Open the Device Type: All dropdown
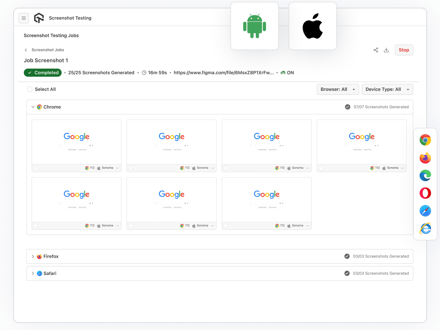440x330 pixels. (x=387, y=89)
